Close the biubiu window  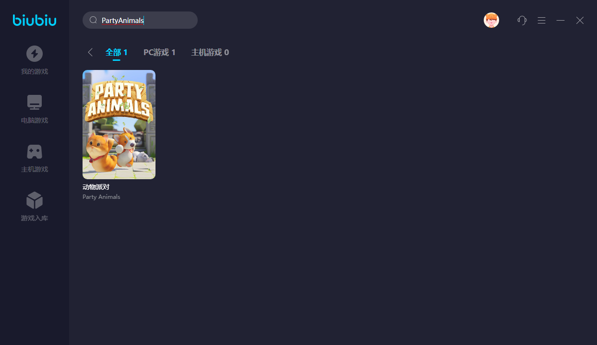pos(580,20)
